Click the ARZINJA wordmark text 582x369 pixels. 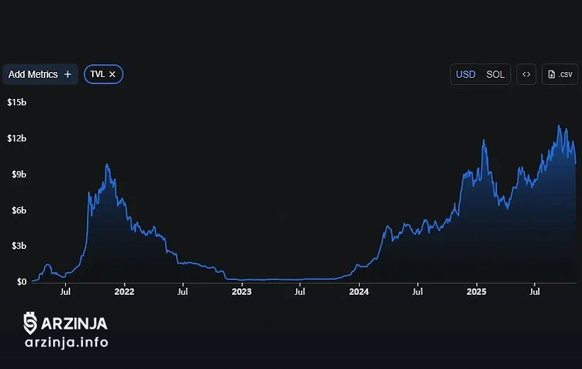click(x=74, y=324)
